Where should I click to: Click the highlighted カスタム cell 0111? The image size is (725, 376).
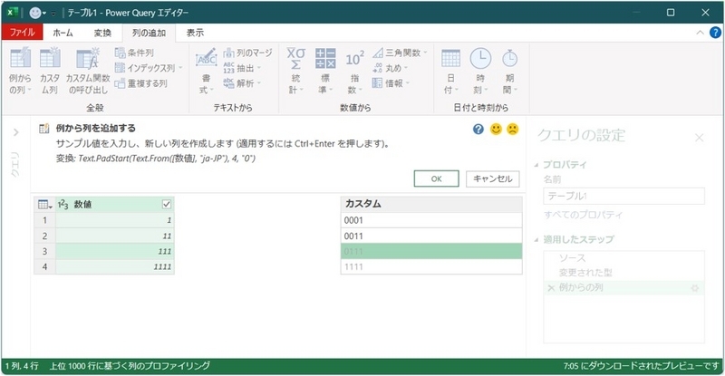point(431,251)
